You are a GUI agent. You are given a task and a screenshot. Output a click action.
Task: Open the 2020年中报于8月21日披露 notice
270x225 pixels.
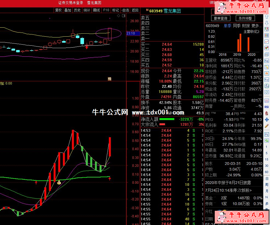(x=228, y=183)
